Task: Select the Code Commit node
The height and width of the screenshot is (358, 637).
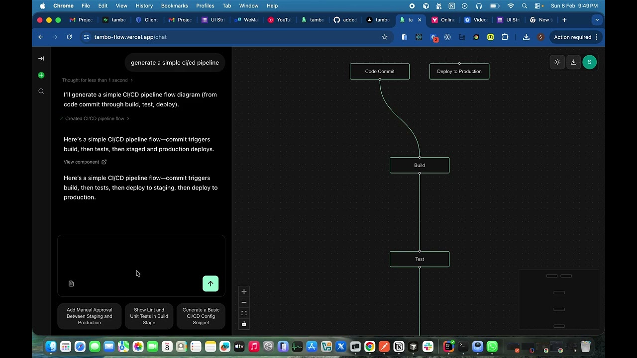Action: pos(380,71)
